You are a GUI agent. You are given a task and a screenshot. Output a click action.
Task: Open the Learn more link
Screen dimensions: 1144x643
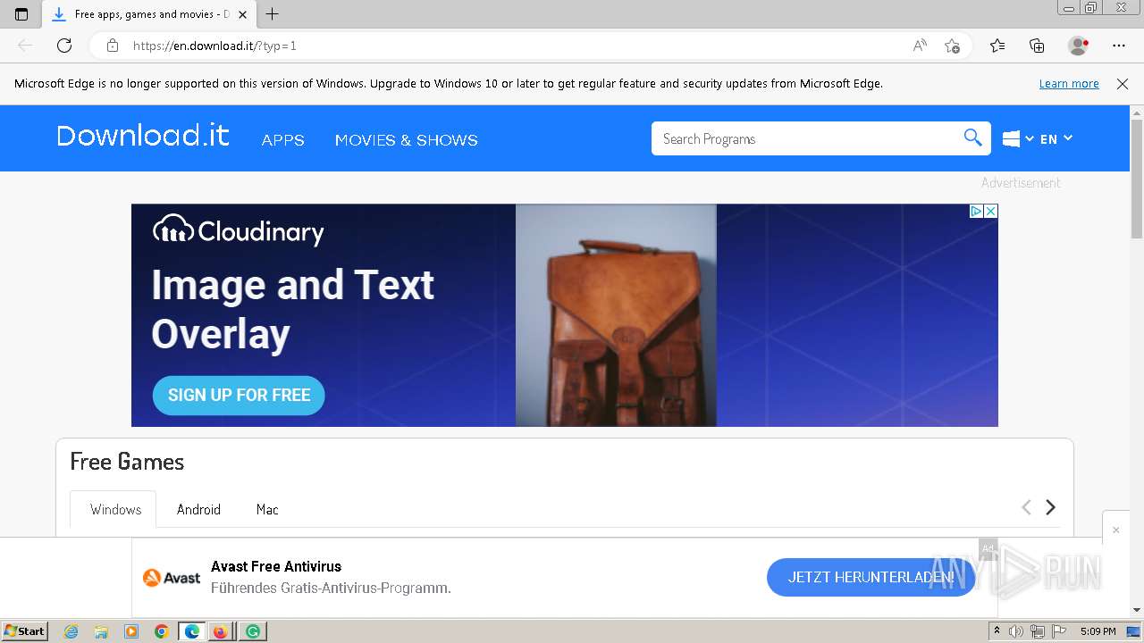tap(1069, 83)
